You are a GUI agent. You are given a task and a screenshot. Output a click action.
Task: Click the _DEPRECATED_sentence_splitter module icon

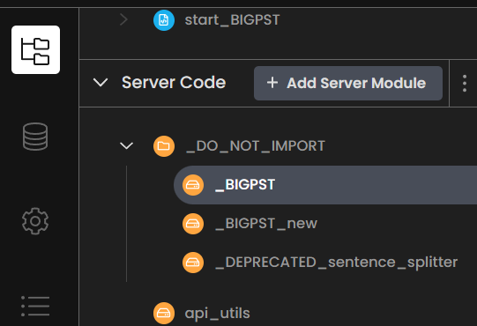(193, 263)
